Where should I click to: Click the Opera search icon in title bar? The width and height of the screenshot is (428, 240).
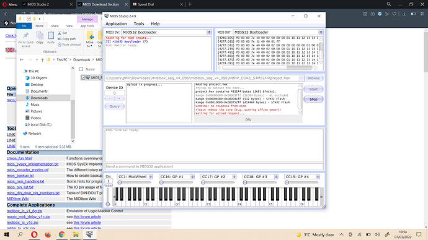click(x=389, y=4)
